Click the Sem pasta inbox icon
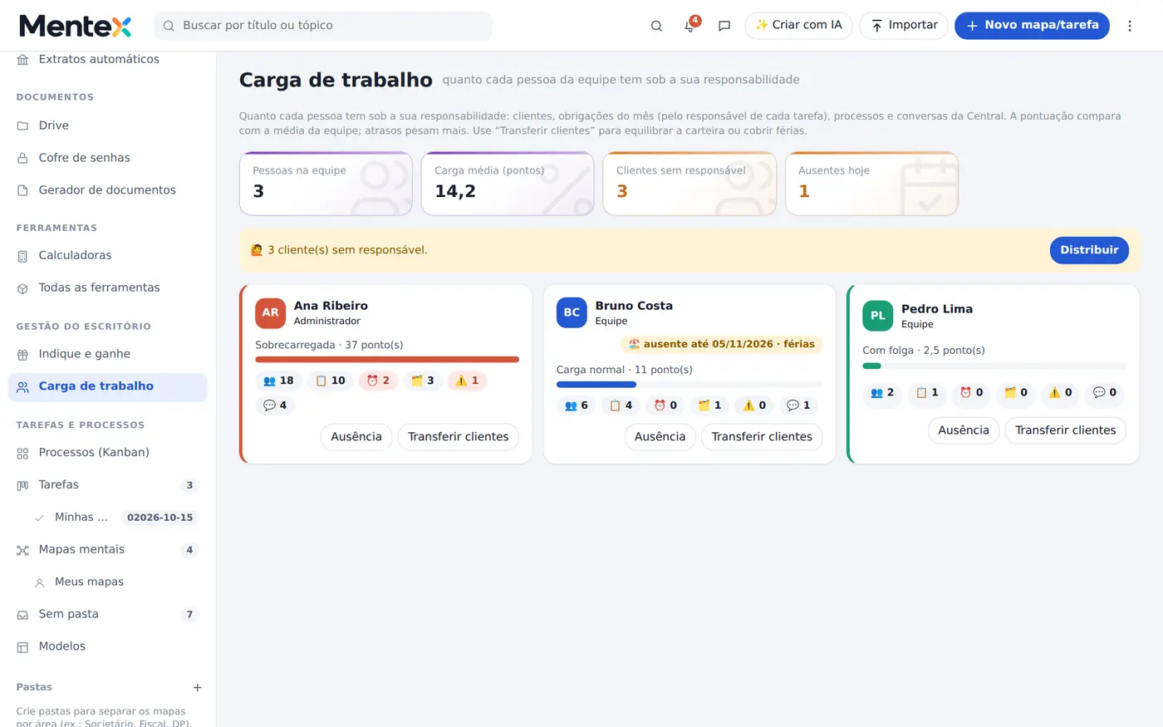Image resolution: width=1163 pixels, height=727 pixels. (22, 615)
